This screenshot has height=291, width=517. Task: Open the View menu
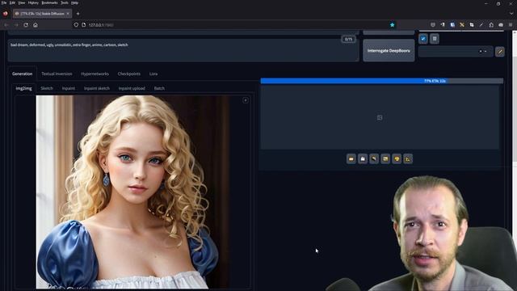[x=22, y=2]
